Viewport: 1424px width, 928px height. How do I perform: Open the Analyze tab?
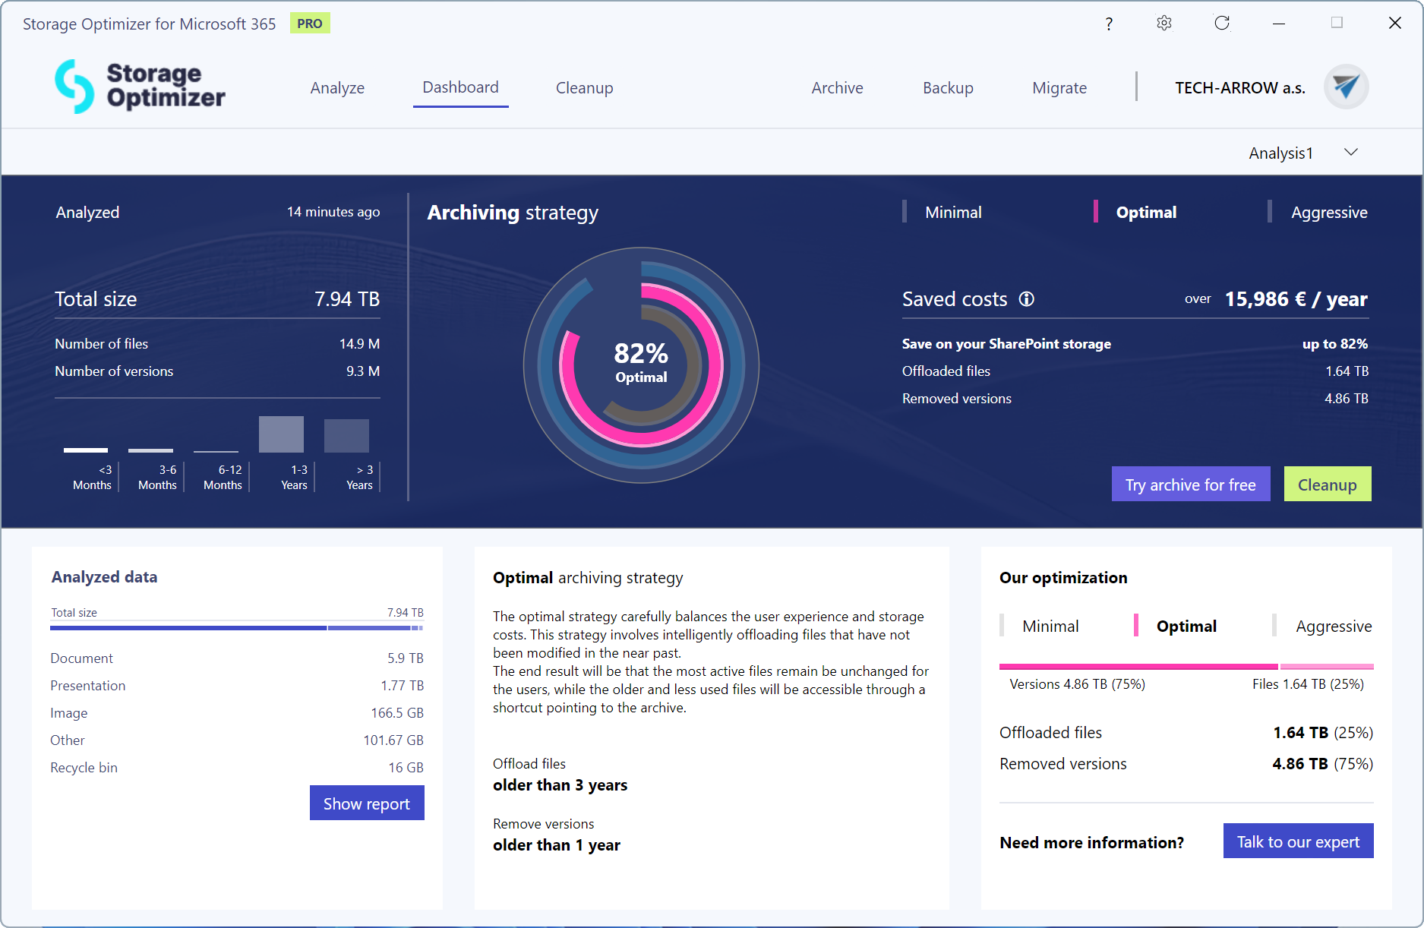[x=337, y=88]
